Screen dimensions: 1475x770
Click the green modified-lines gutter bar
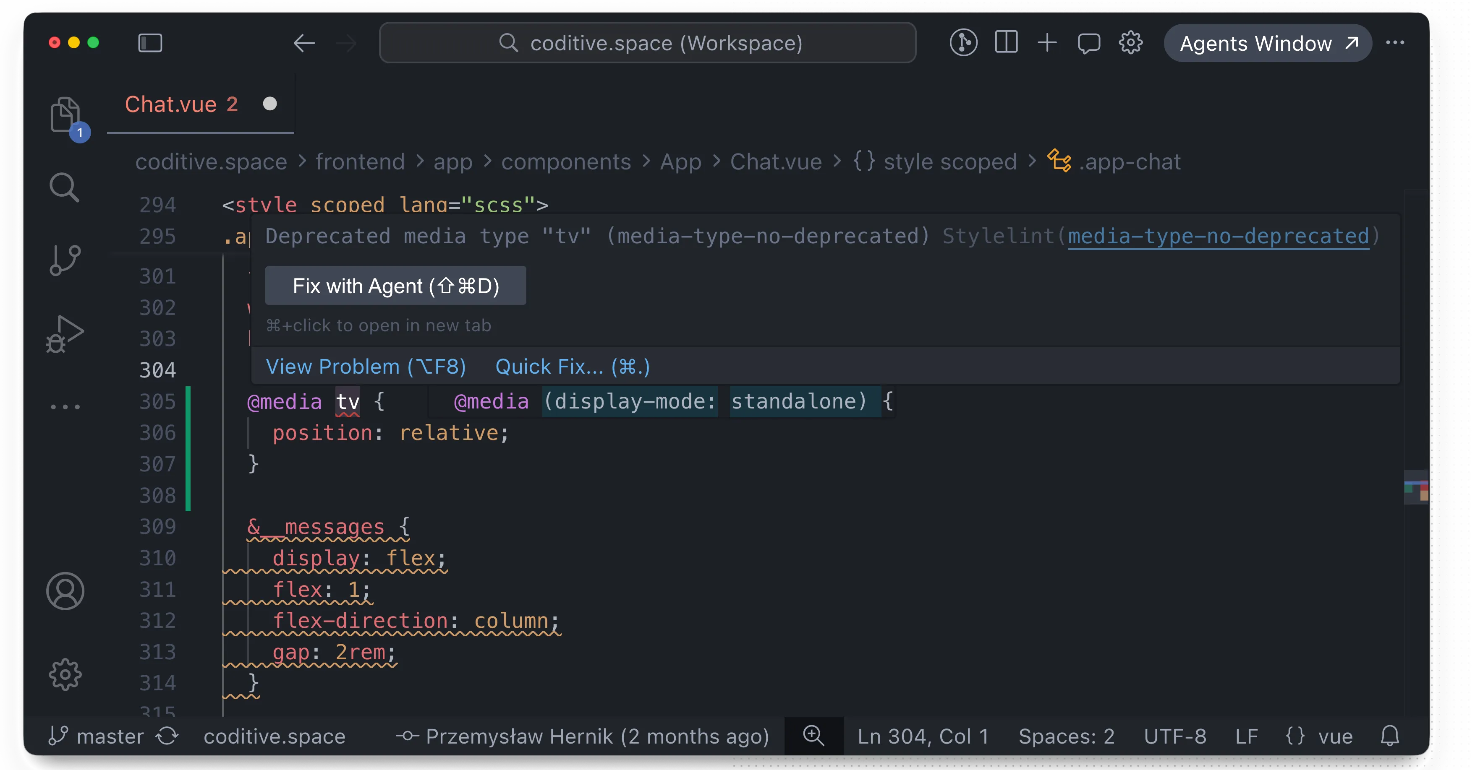tap(188, 448)
